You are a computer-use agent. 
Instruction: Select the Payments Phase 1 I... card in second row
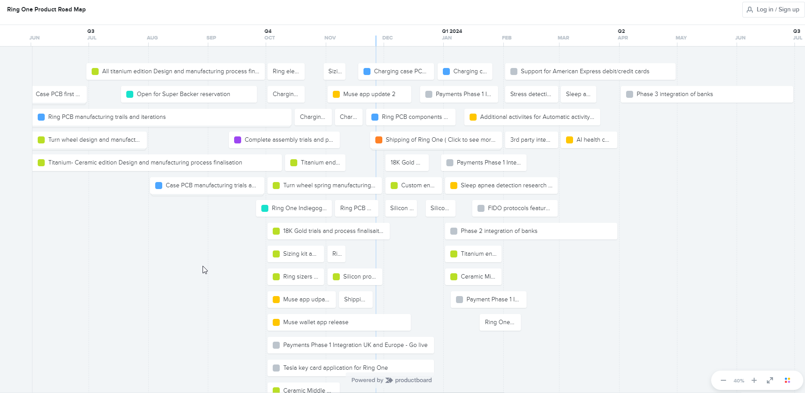pyautogui.click(x=459, y=94)
